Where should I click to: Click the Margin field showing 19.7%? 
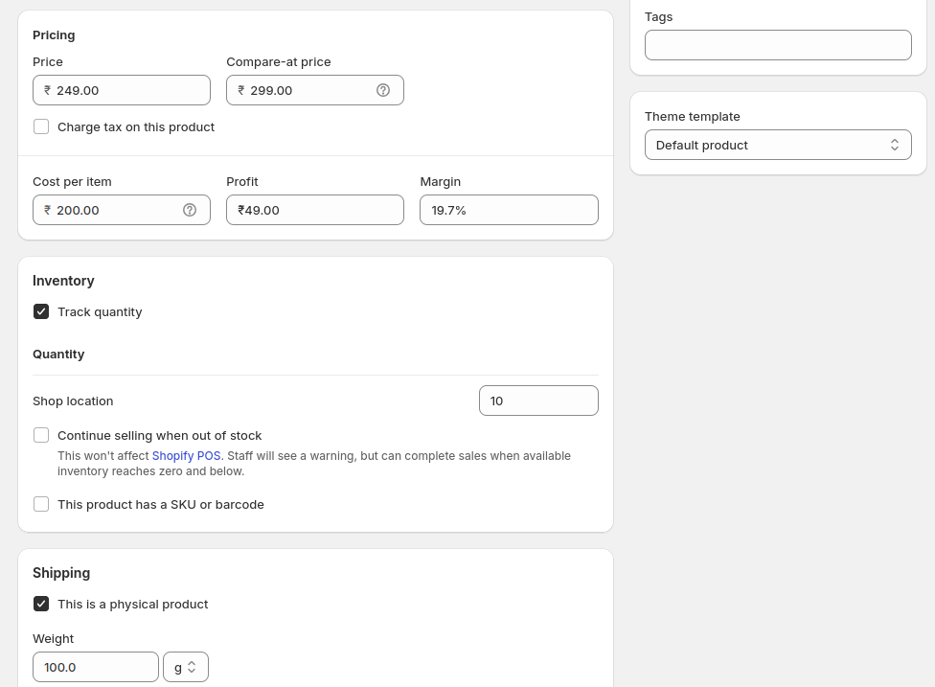pos(509,210)
